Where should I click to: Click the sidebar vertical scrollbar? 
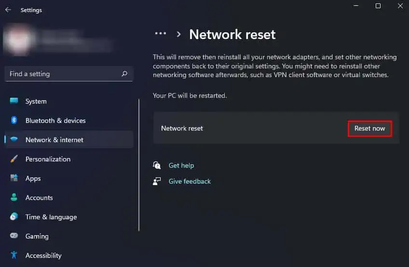[139, 164]
